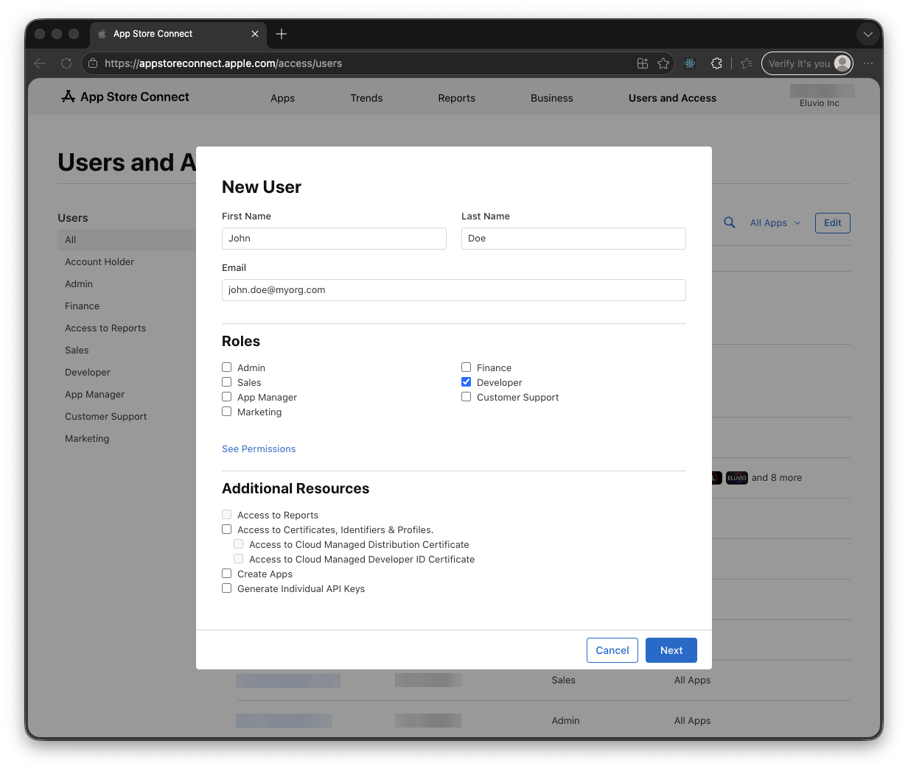Click the Edit button
Screen dimensions: 908x771
pyautogui.click(x=833, y=223)
